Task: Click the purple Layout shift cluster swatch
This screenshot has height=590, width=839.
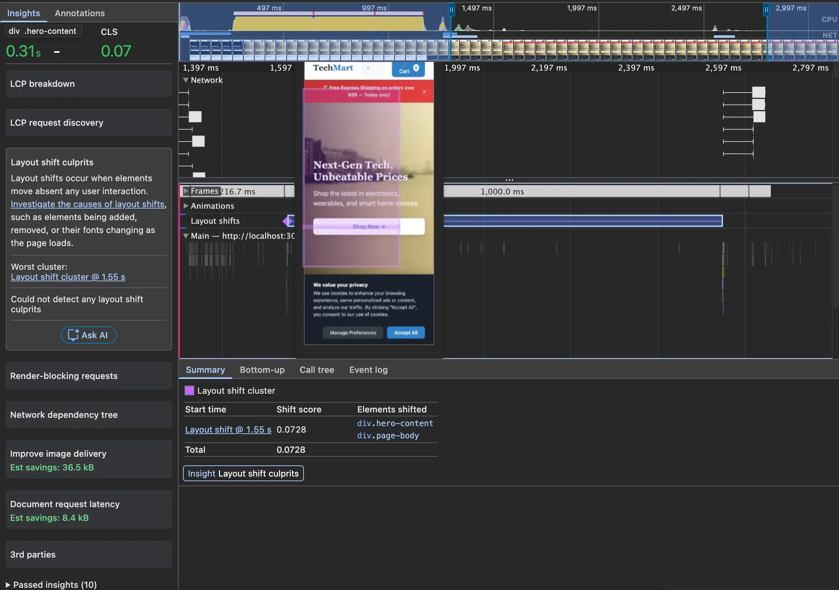Action: point(189,390)
